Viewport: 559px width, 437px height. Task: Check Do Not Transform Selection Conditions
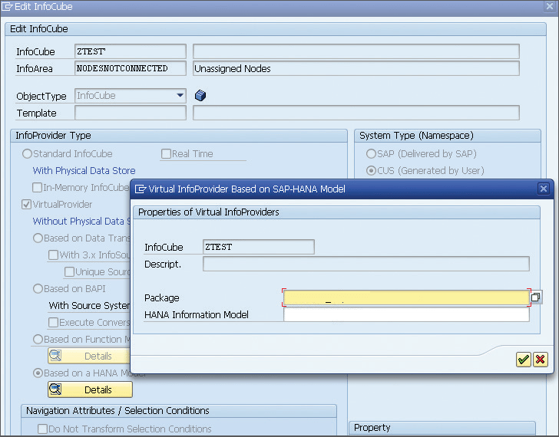pos(43,429)
